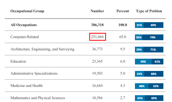
Task: Select the Computer-Related row label
Action: pyautogui.click(x=25, y=37)
